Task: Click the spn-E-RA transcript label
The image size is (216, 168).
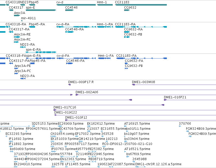Action: pos(33,50)
